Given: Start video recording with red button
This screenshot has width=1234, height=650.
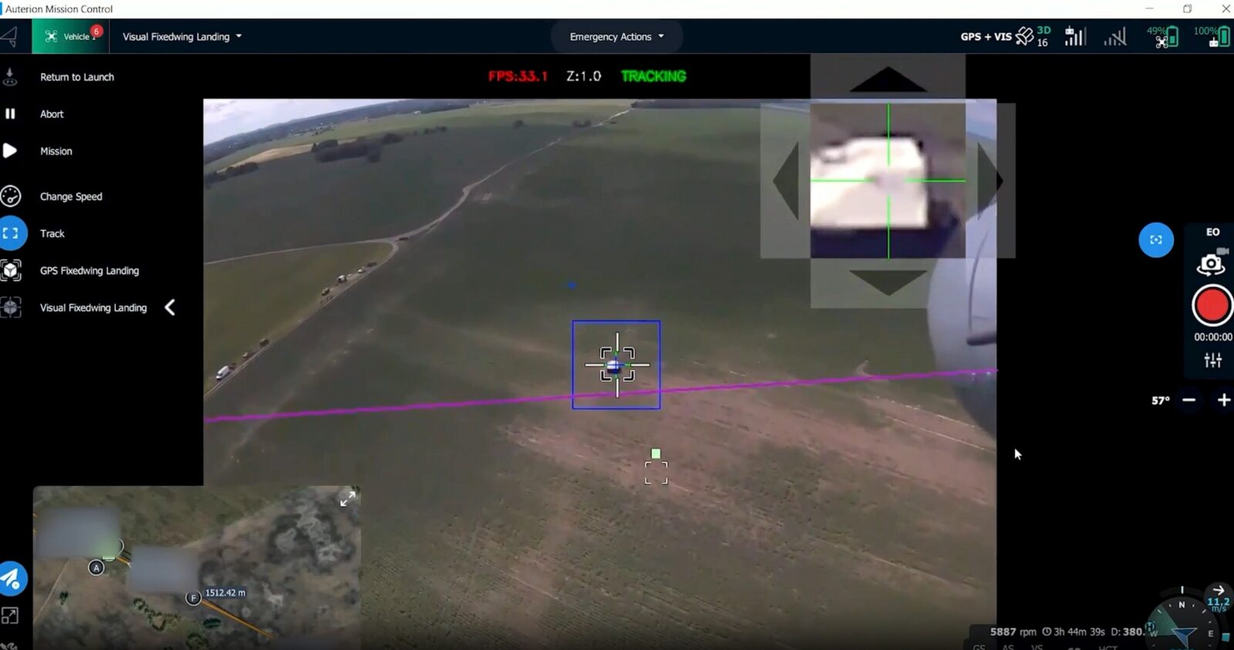Looking at the screenshot, I should pos(1211,306).
